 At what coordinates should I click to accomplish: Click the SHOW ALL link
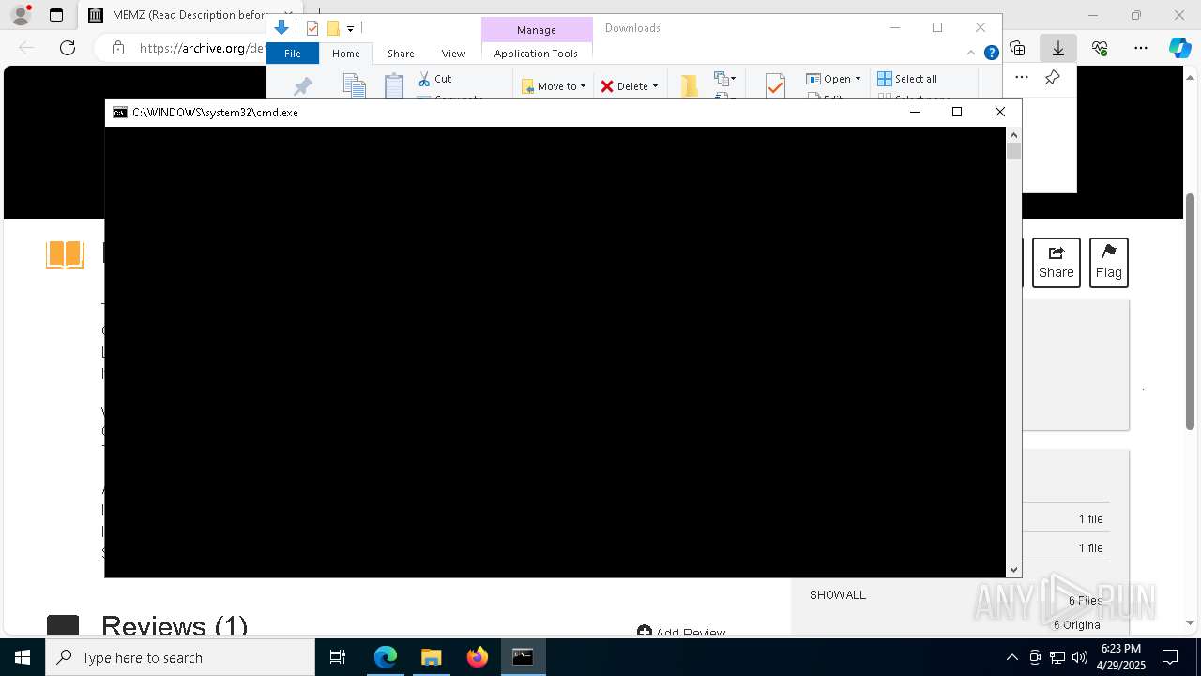838,595
